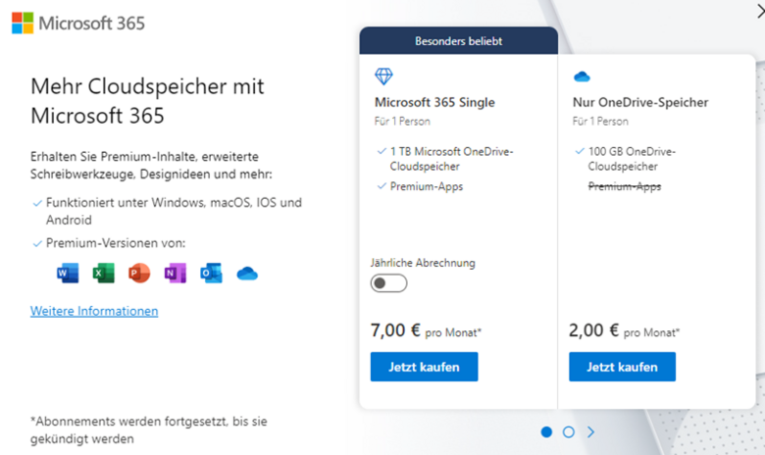Click the Besonders beliebt banner
The image size is (765, 455).
[459, 41]
